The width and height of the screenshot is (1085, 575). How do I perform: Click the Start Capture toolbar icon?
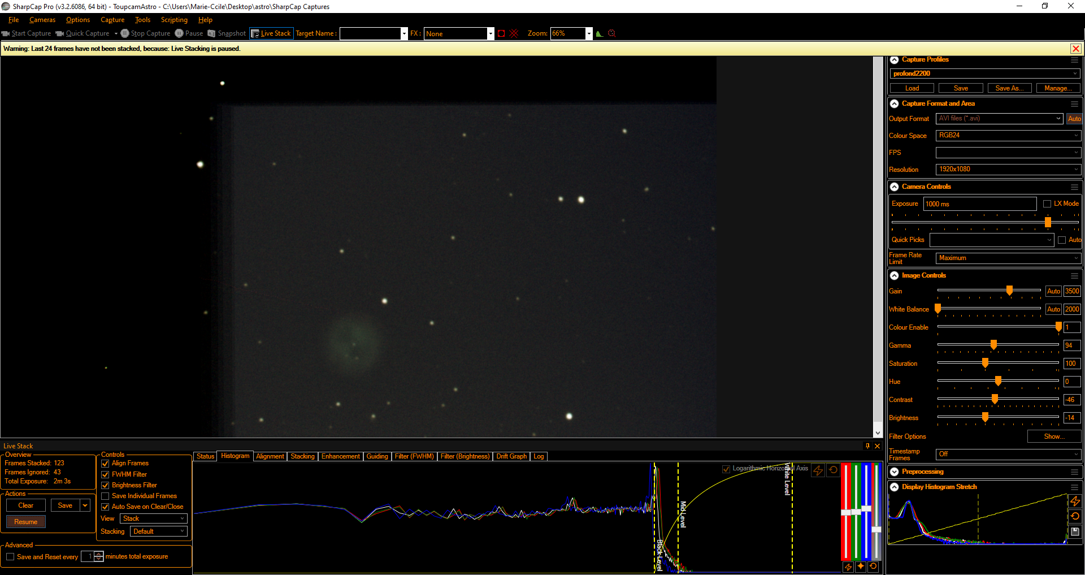click(x=6, y=33)
